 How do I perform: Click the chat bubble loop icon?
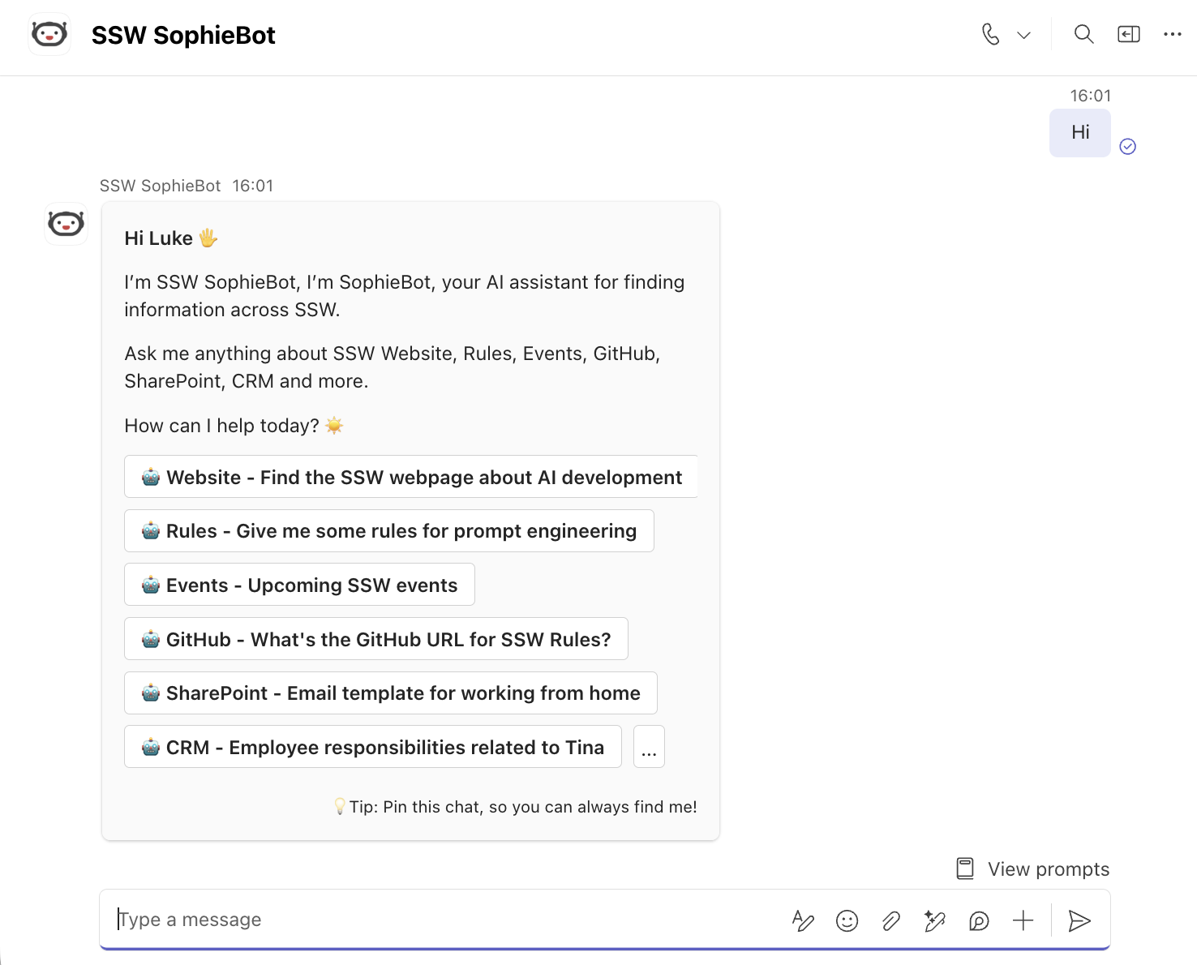point(979,920)
